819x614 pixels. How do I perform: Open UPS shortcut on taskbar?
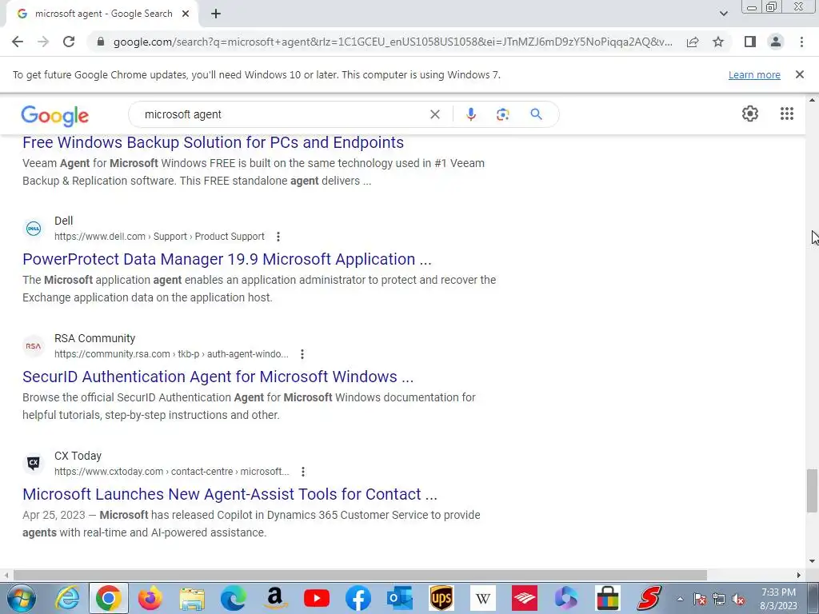tap(441, 598)
